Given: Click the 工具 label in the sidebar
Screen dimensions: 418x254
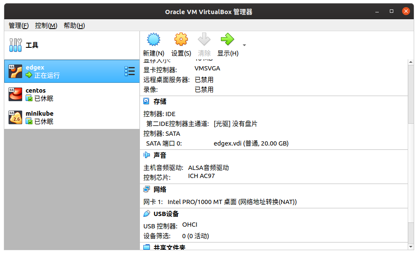Looking at the screenshot, I should pyautogui.click(x=32, y=45).
